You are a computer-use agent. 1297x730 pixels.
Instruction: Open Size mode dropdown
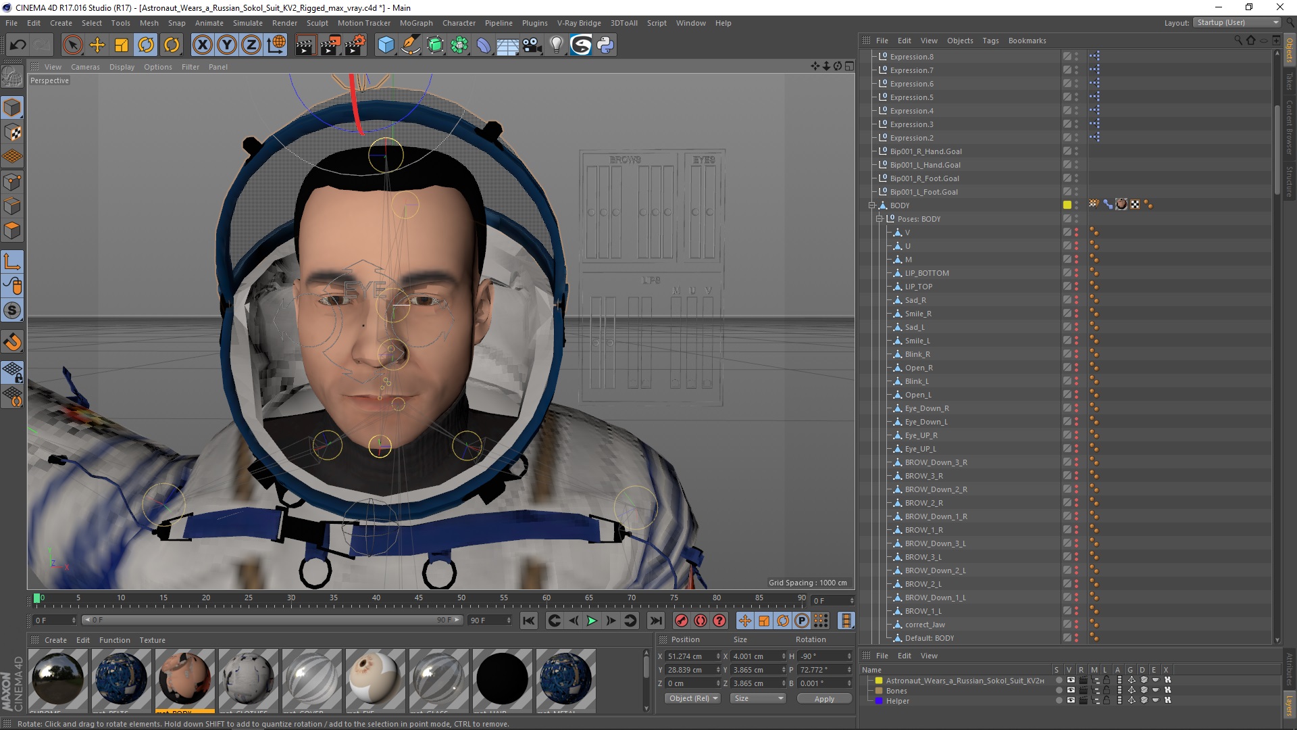758,698
